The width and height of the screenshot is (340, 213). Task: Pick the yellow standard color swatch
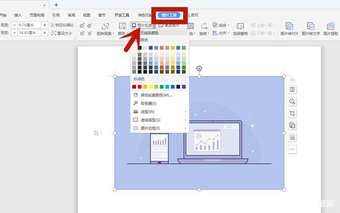click(150, 87)
